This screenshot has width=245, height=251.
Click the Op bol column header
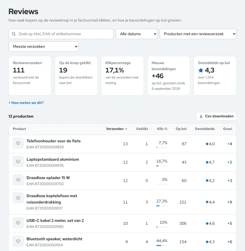click(x=181, y=129)
